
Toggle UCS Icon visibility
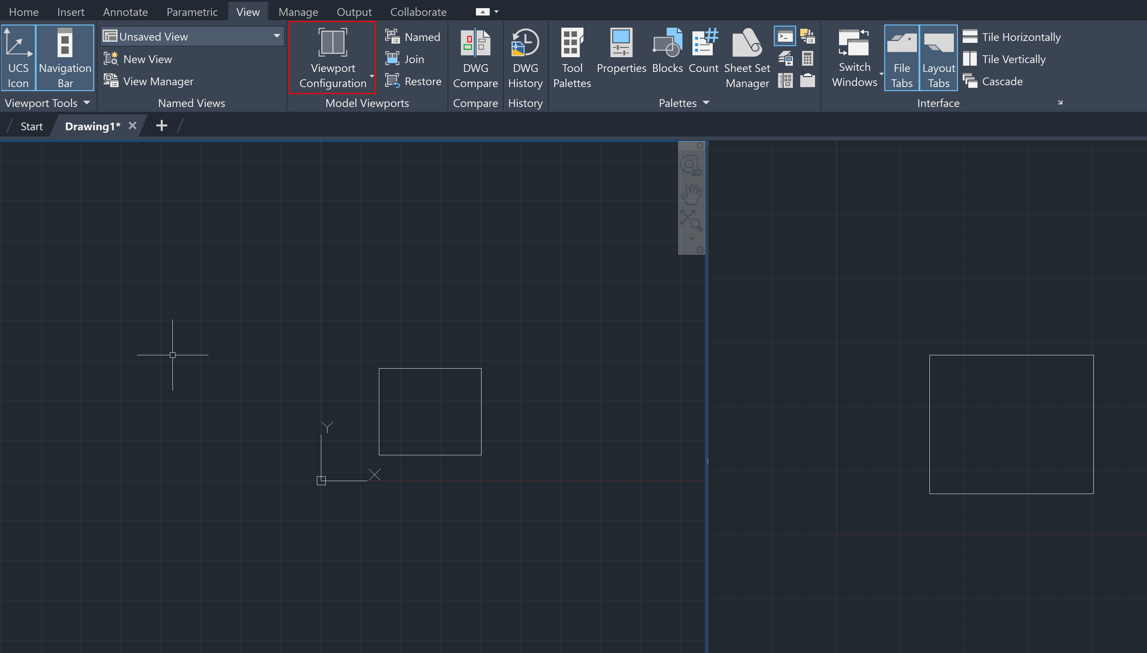tap(18, 58)
